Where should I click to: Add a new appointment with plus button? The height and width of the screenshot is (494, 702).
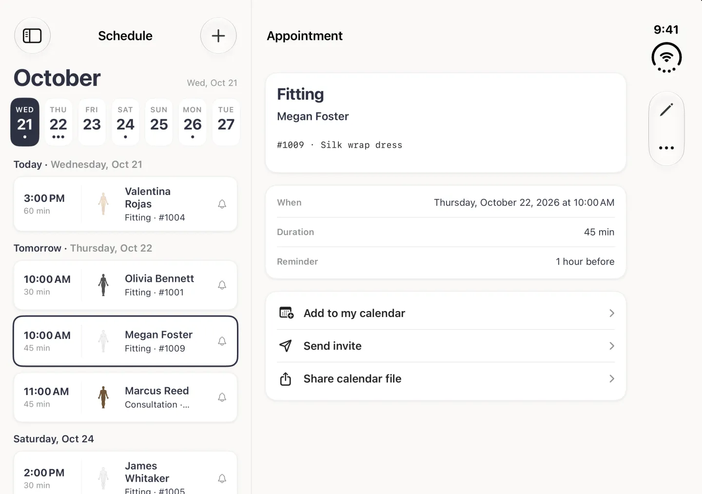pos(218,36)
